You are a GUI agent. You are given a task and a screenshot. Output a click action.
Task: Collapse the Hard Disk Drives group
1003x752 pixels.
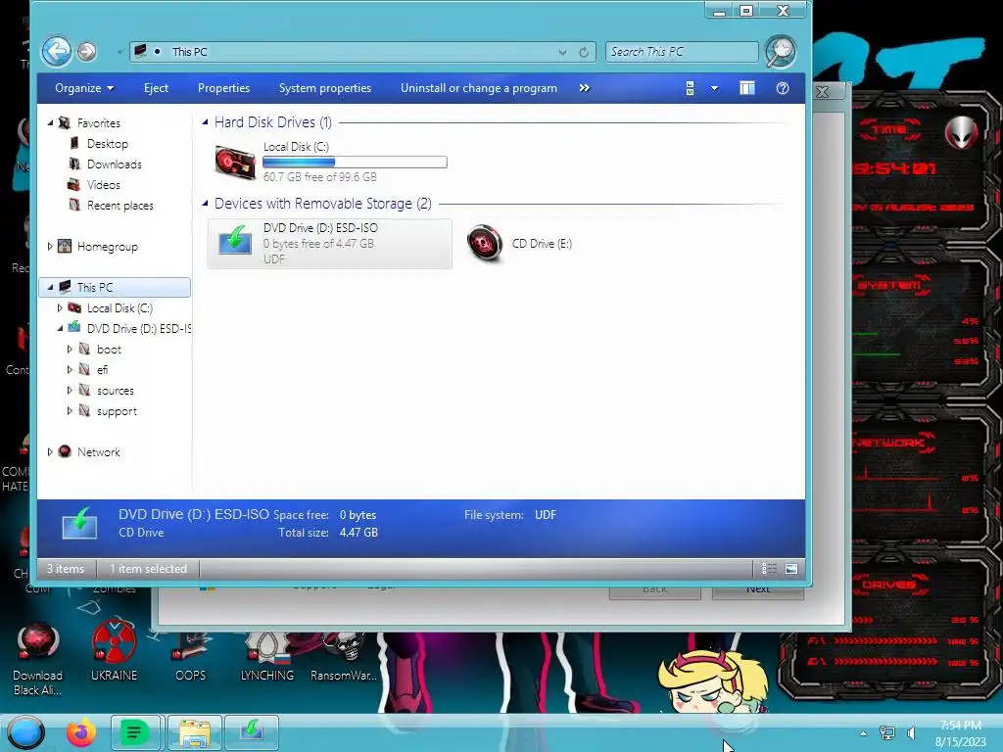point(205,122)
